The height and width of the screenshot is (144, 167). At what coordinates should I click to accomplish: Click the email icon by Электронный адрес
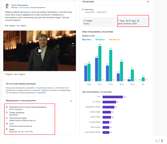(7, 118)
